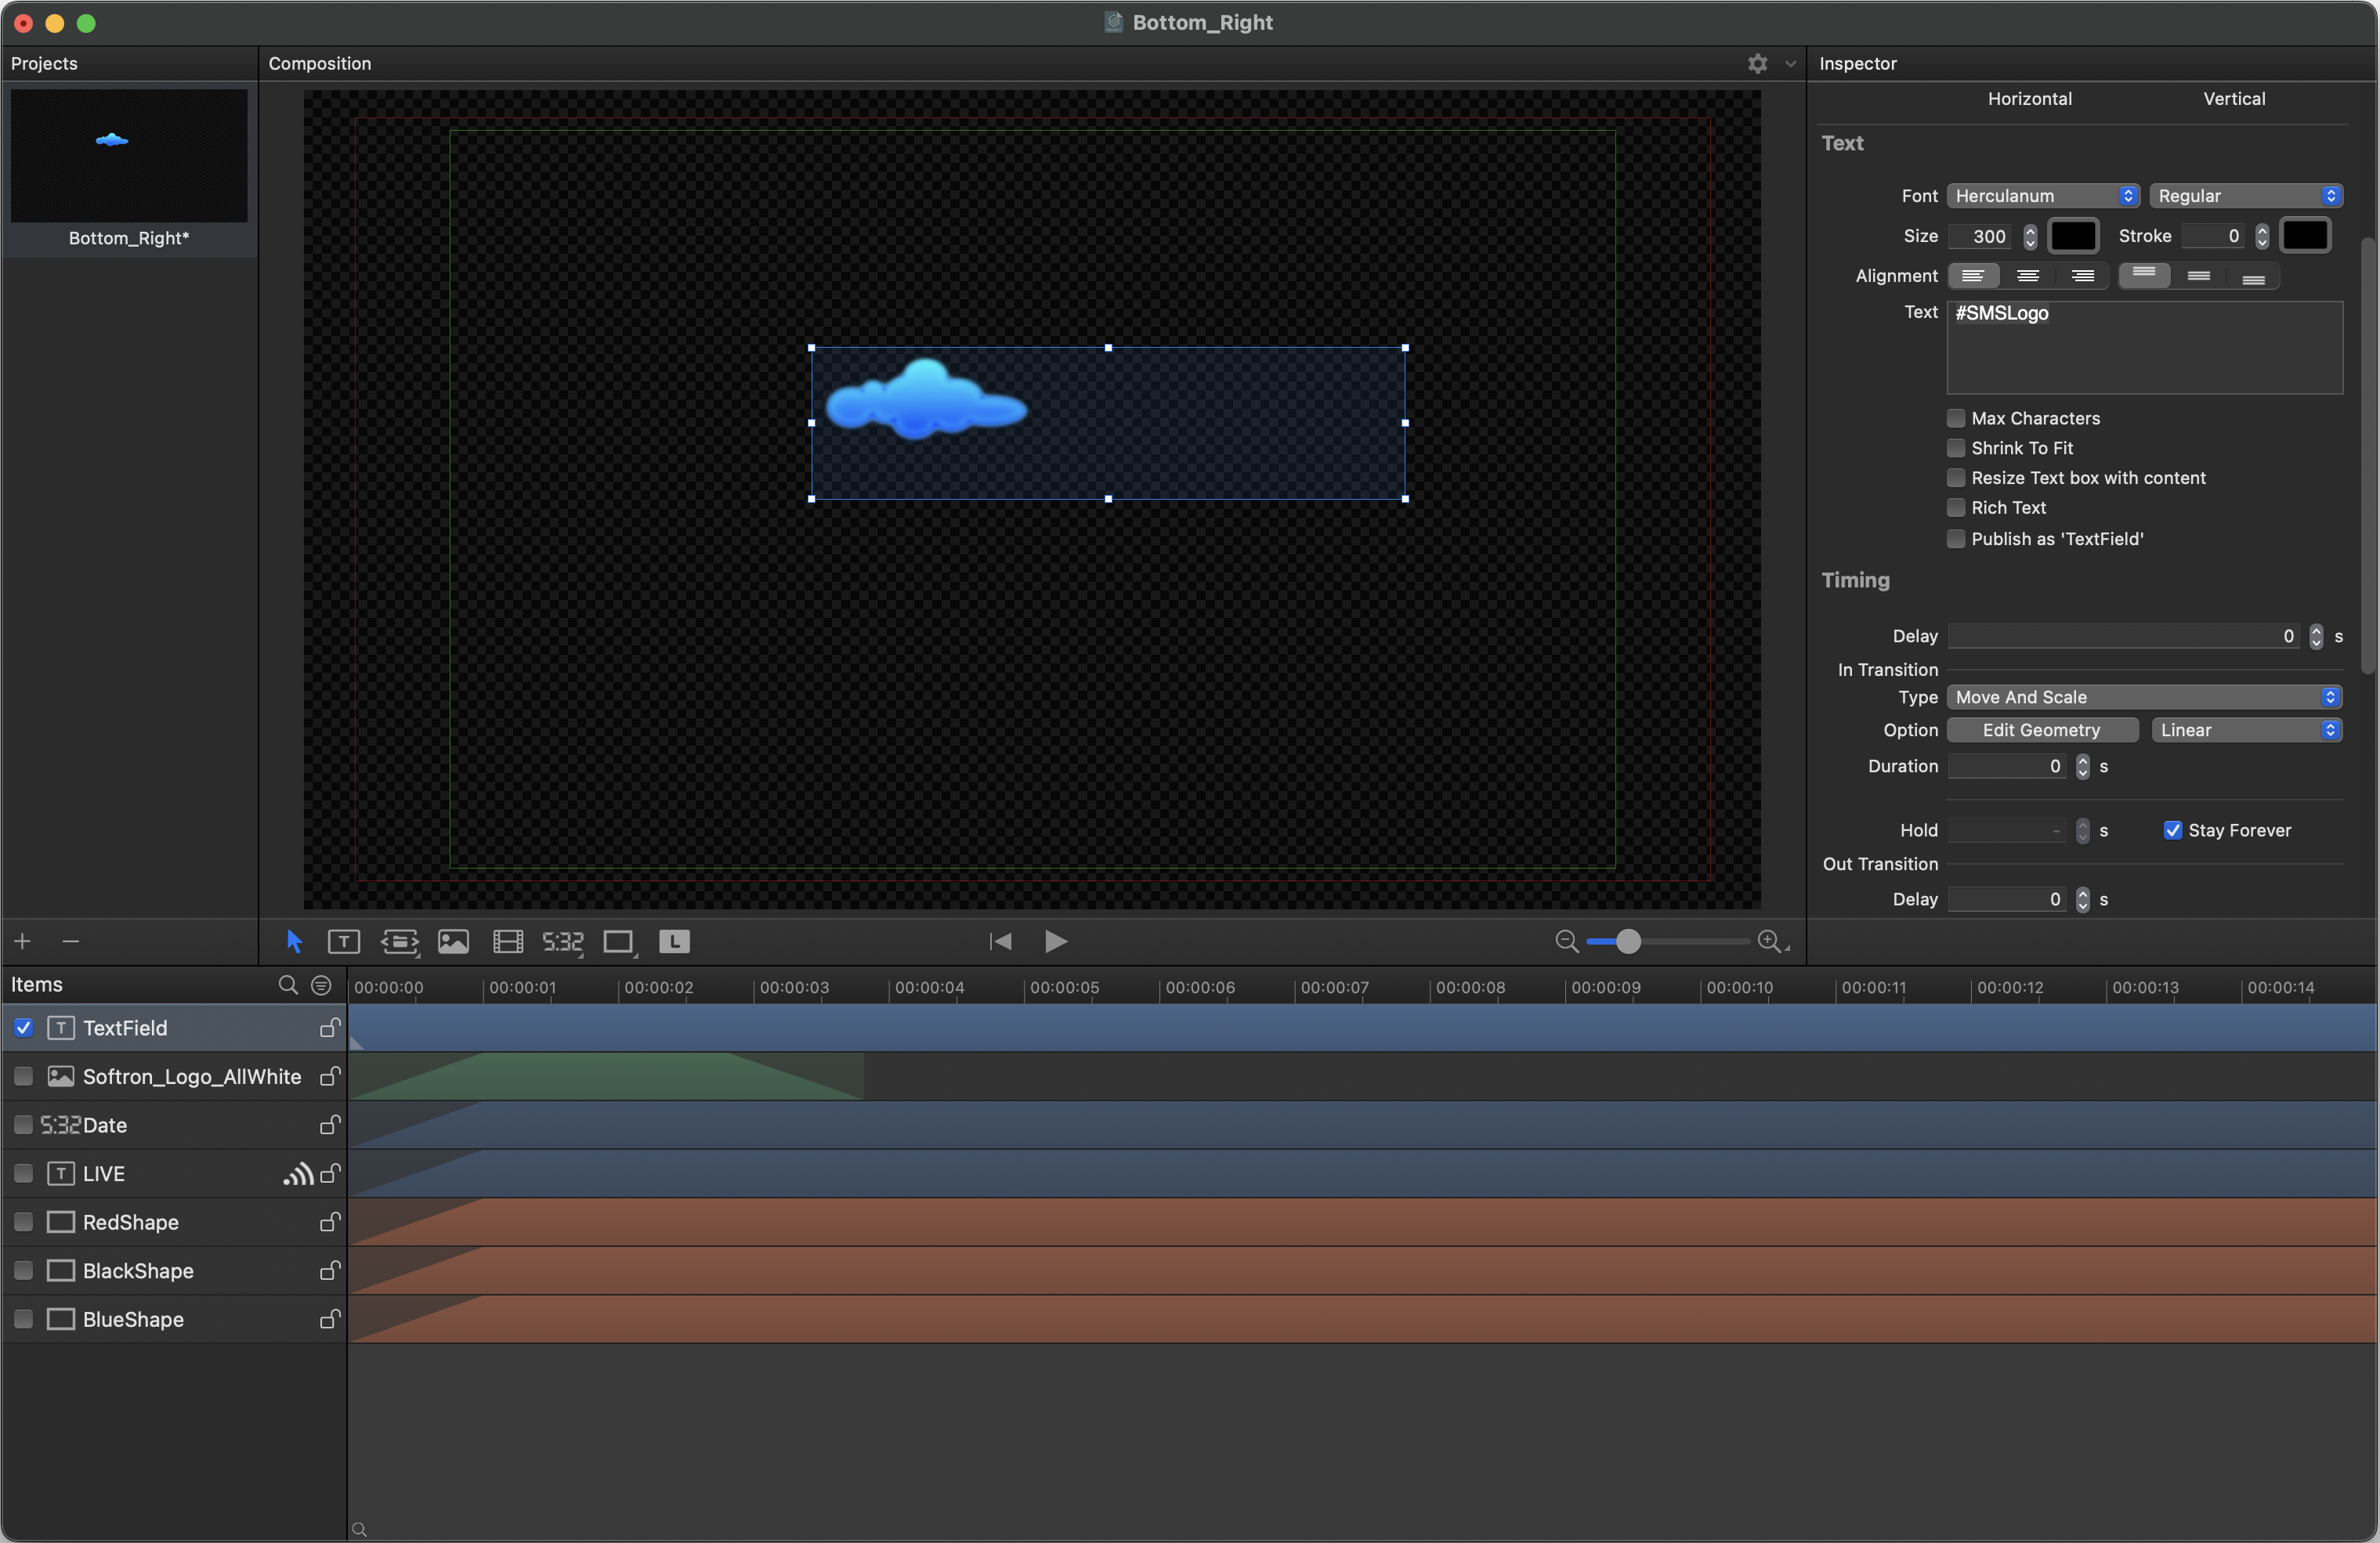Switch to the Vertical tab in Inspector
2380x1543 pixels.
(x=2233, y=99)
